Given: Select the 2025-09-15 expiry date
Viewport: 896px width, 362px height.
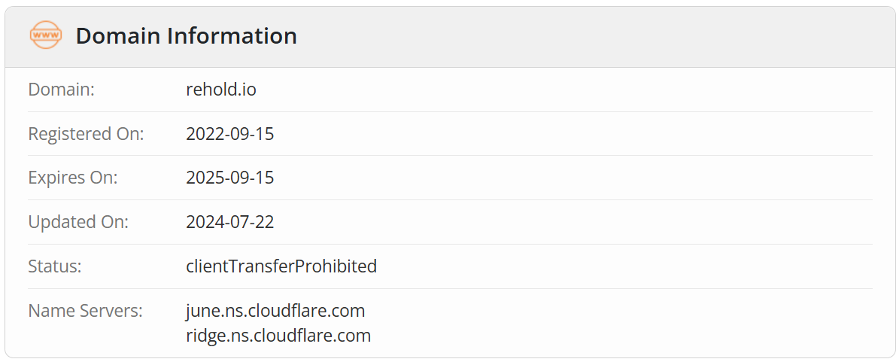Looking at the screenshot, I should (x=229, y=178).
